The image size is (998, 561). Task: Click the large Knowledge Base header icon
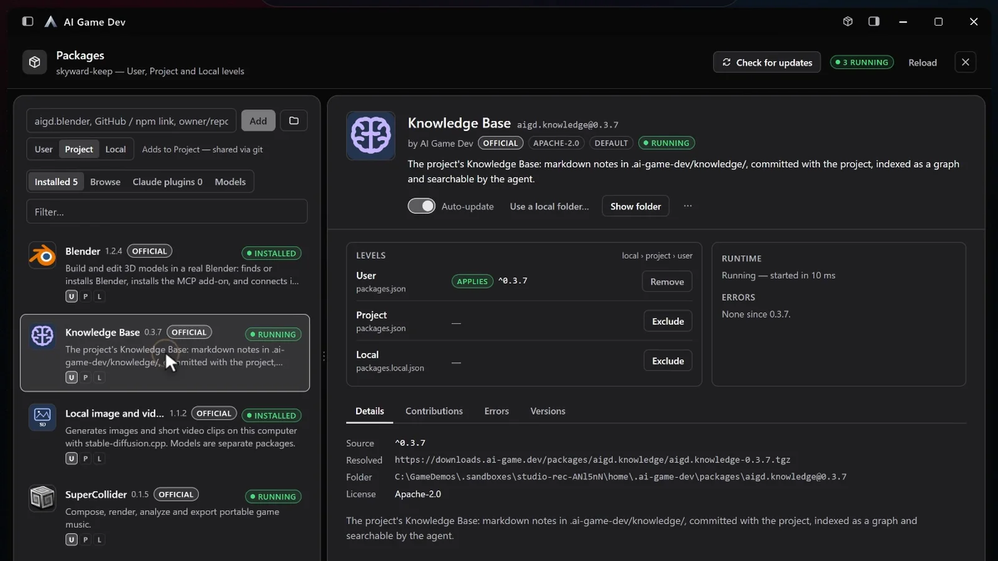coord(371,135)
